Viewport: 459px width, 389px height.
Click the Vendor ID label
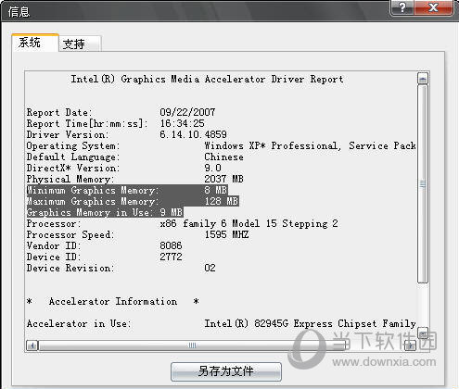(54, 245)
